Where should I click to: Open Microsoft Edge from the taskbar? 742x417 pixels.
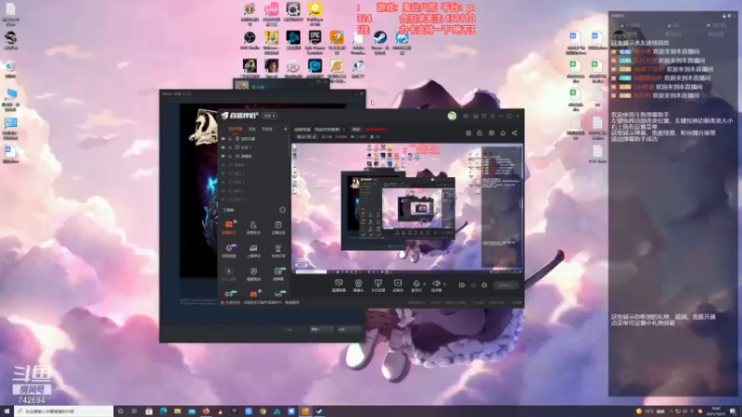[x=163, y=411]
